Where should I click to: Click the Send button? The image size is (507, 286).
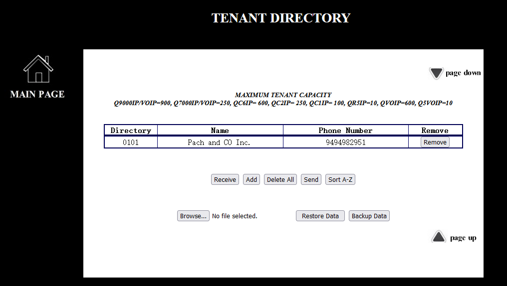[x=311, y=179]
